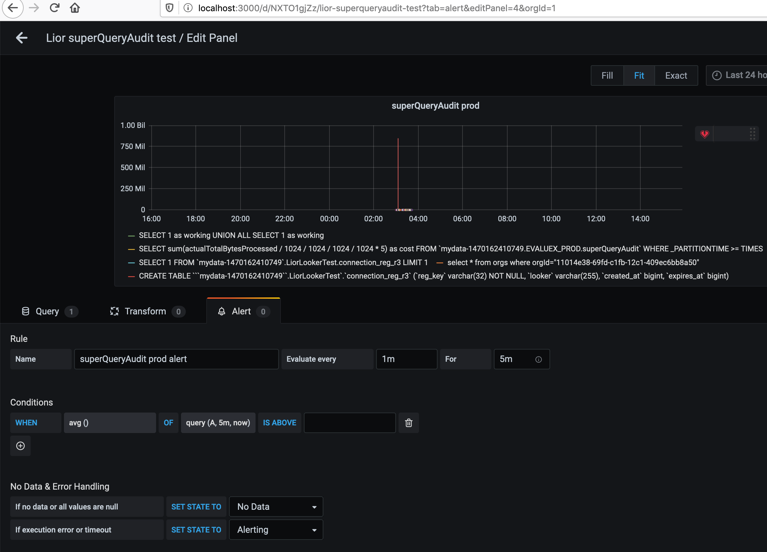Click the query (A, 5m, now) selector
This screenshot has height=552, width=767.
point(218,423)
